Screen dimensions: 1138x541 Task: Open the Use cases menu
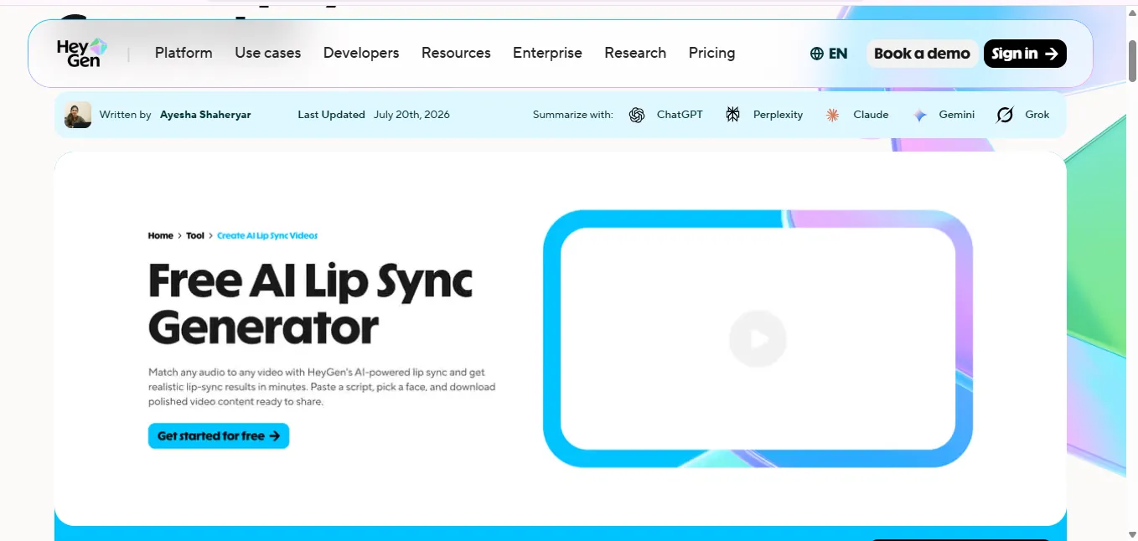[x=268, y=53]
